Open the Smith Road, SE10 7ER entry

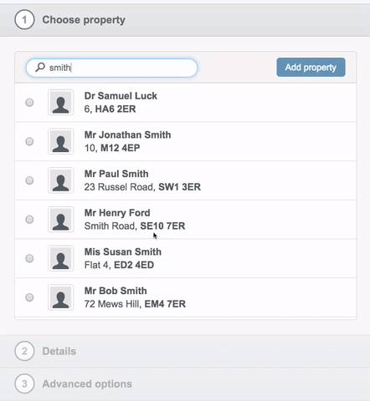click(x=185, y=220)
